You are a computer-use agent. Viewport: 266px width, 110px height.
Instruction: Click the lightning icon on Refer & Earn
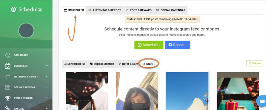click(120, 64)
